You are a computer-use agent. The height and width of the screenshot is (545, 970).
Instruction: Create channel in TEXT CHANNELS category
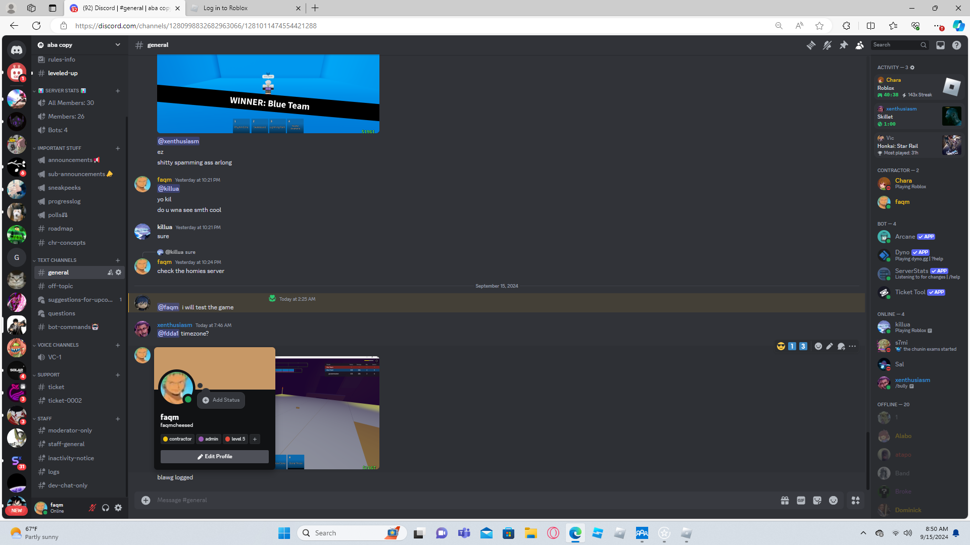[x=118, y=260]
